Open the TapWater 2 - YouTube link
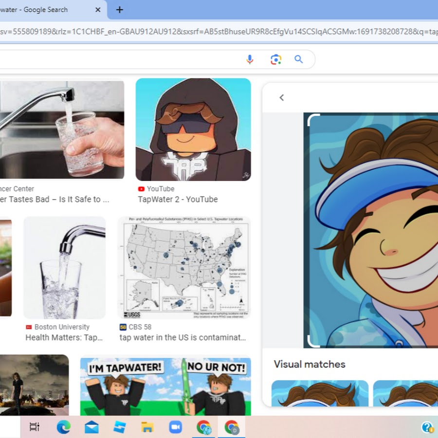Image resolution: width=438 pixels, height=438 pixels. [x=178, y=200]
